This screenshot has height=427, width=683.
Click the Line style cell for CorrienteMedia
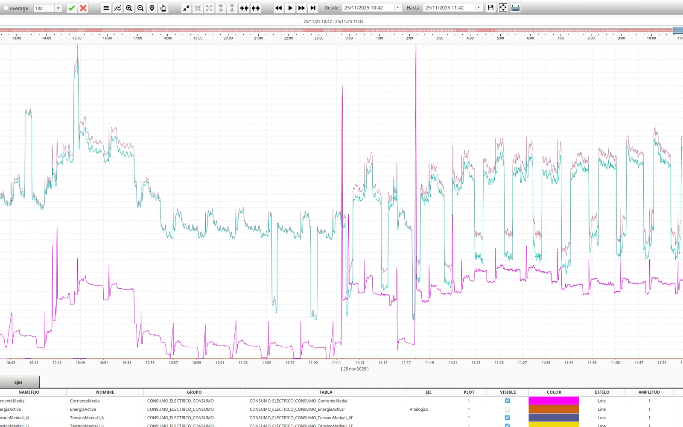[602, 401]
